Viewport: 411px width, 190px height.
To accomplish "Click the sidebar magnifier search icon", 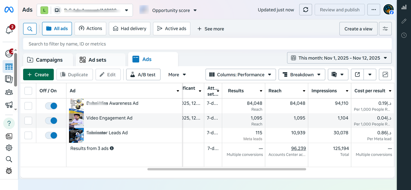I will point(9,159).
